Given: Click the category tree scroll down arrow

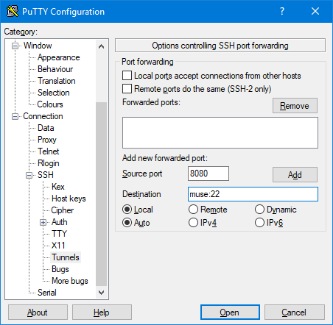Looking at the screenshot, I should click(x=101, y=293).
